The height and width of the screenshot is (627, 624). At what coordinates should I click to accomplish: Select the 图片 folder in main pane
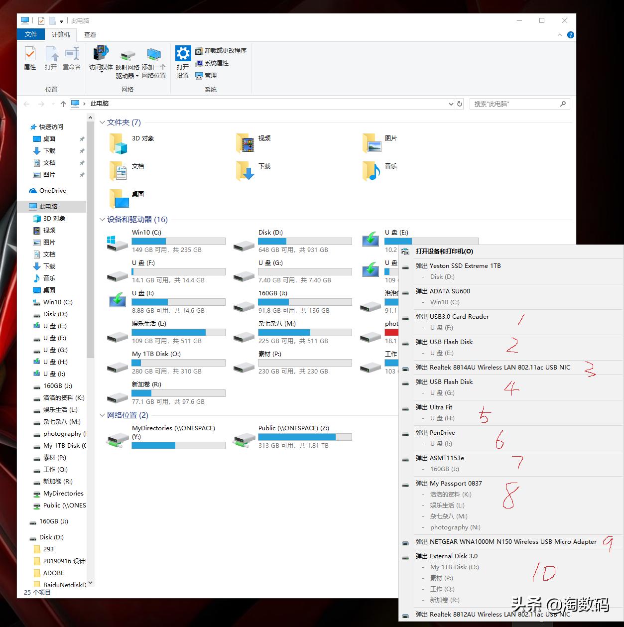click(x=380, y=143)
